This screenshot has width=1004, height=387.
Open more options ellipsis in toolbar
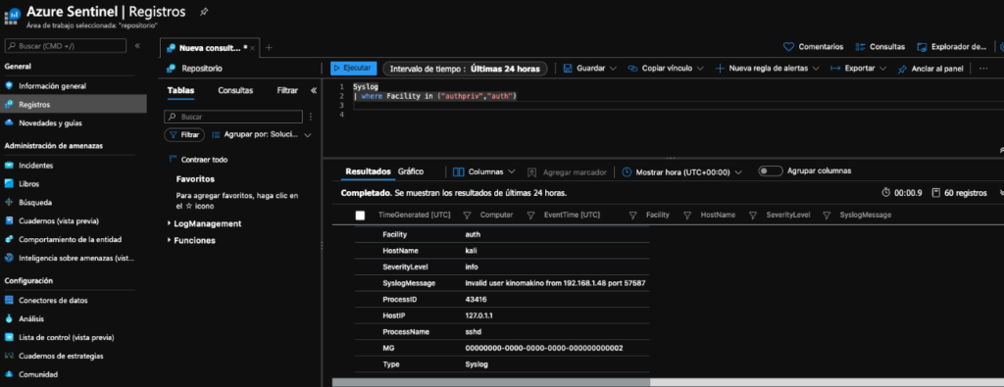[983, 69]
